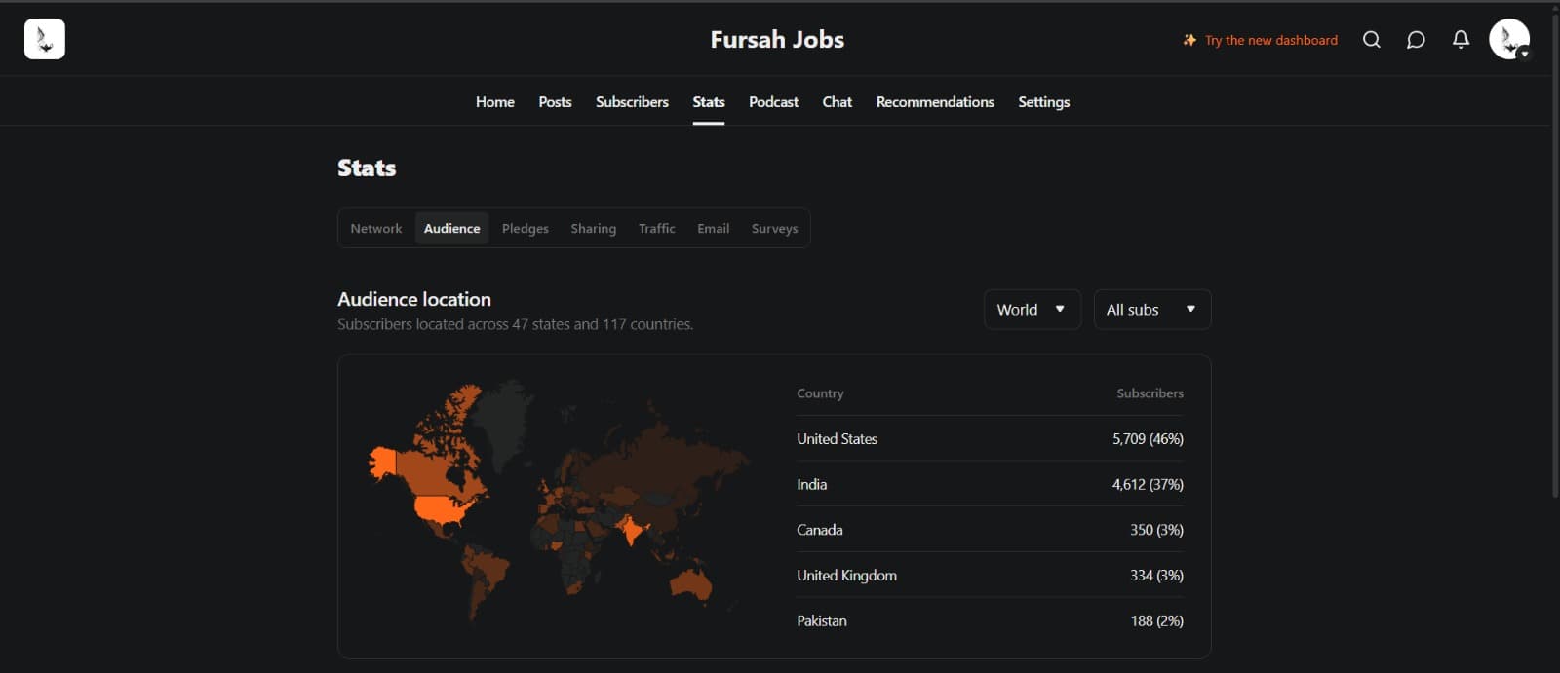Click the '334 (3%)' subscriber value

(1156, 575)
